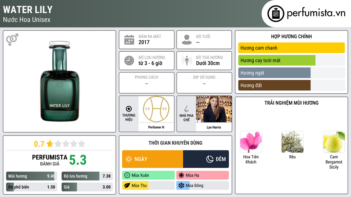This screenshot has width=351, height=197.
Task: Click the calendar icon for release year
Action: (129, 40)
